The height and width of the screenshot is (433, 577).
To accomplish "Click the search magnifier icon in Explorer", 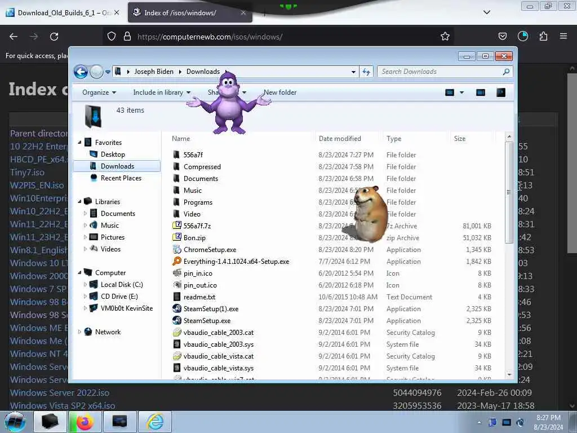I will (507, 72).
